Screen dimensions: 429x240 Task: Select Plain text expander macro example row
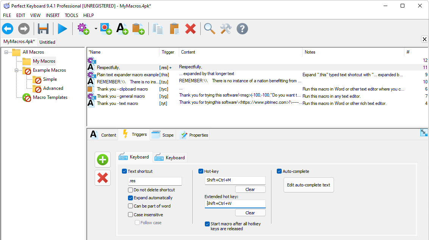pos(257,74)
